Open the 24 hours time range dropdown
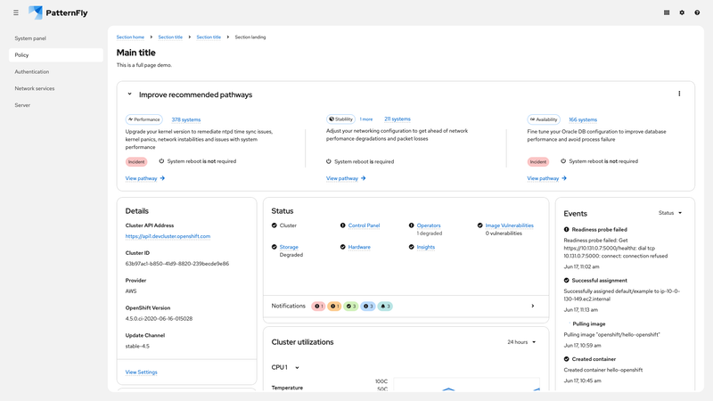The width and height of the screenshot is (713, 401). [521, 341]
